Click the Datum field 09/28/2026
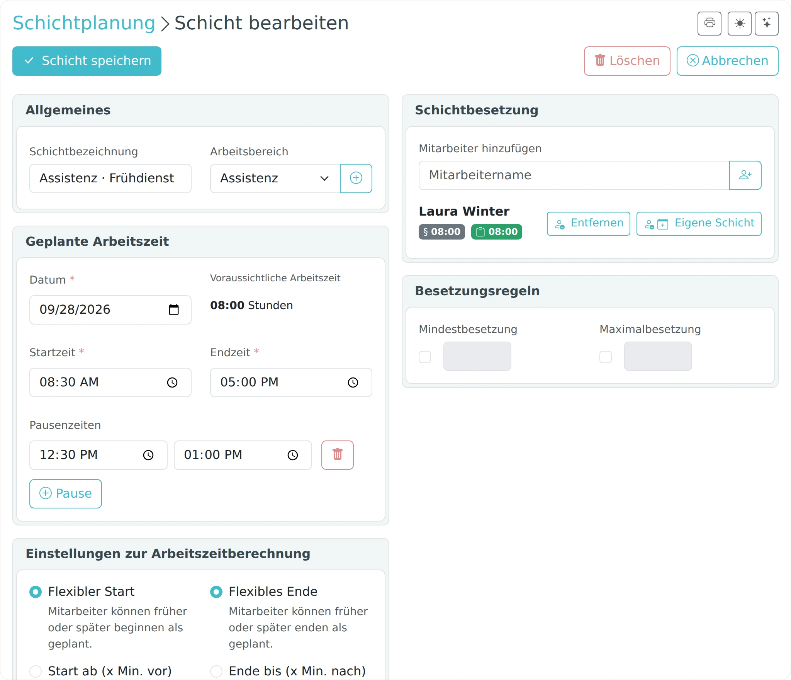791x680 pixels. tap(110, 309)
